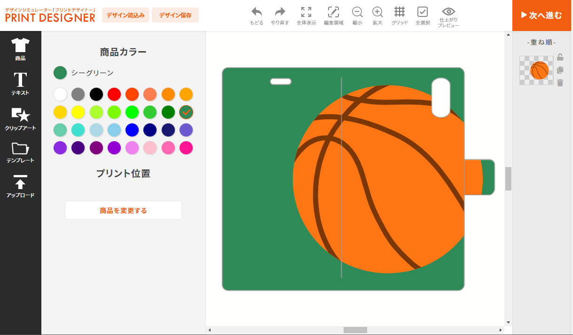Select the checked sea green swatch
This screenshot has height=335, width=573.
point(186,112)
